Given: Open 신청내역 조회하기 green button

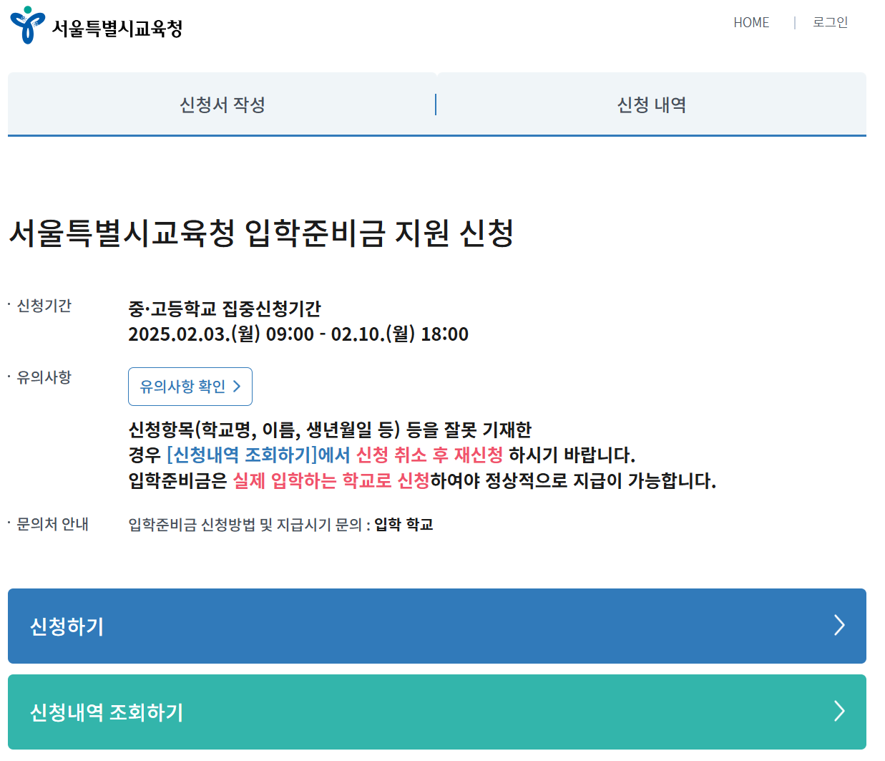Looking at the screenshot, I should (437, 712).
